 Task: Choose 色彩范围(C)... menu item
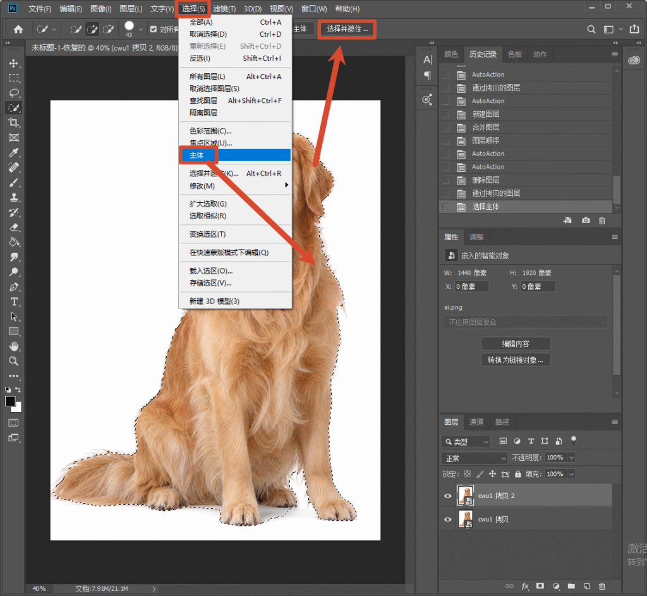pyautogui.click(x=235, y=131)
